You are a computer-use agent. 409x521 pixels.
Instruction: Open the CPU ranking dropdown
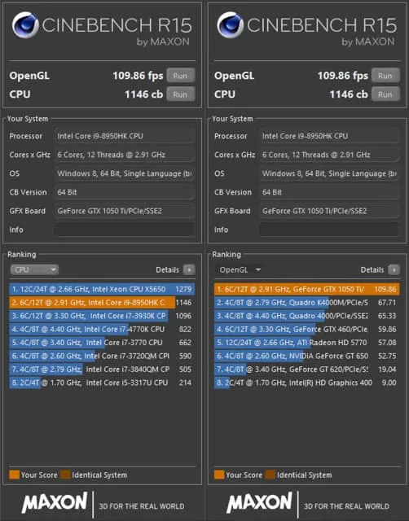[x=34, y=269]
